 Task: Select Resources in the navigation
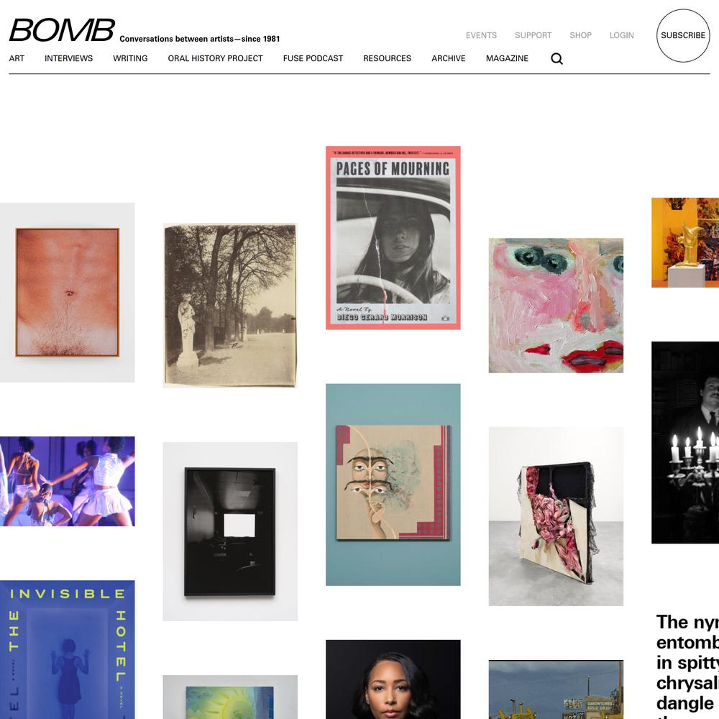(387, 58)
